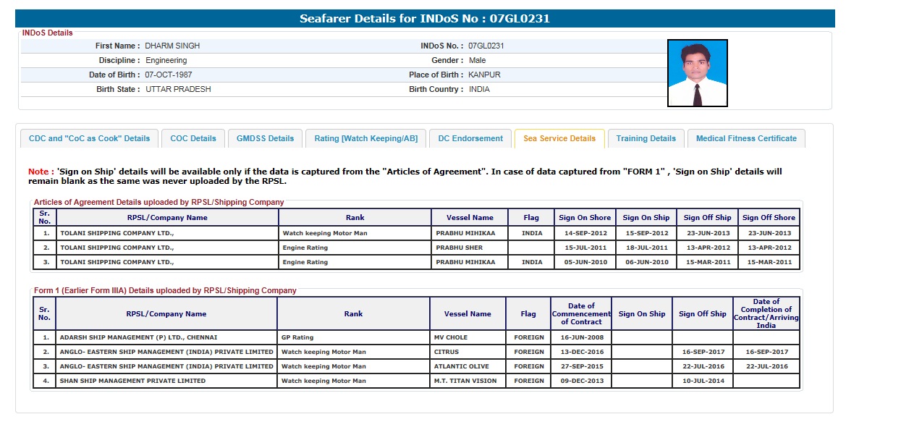Open the CDC and "CoC as Cook" Details tab
901x422 pixels.
tap(89, 138)
